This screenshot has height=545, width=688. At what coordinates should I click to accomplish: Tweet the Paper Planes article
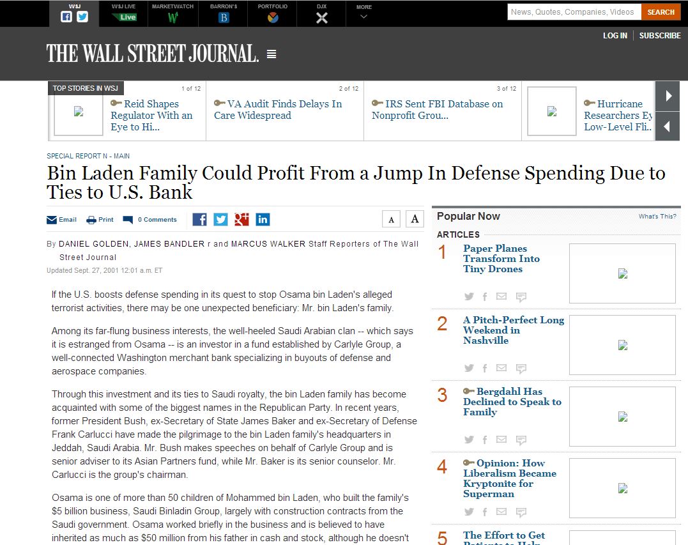tap(469, 296)
